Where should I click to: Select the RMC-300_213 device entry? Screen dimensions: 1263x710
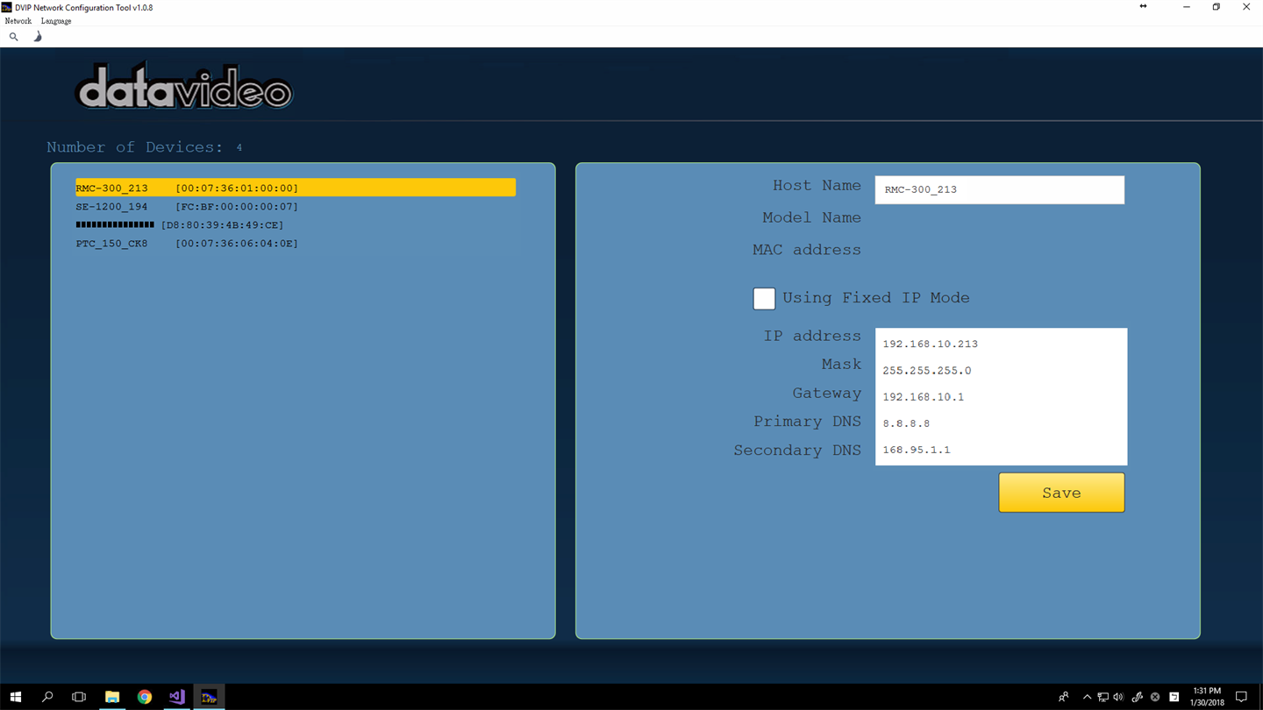(x=296, y=188)
